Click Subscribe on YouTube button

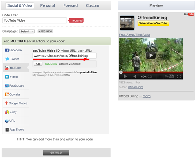coord(153,24)
